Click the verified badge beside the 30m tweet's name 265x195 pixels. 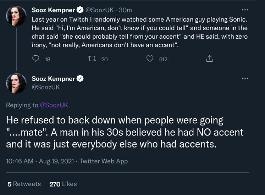[80, 9]
